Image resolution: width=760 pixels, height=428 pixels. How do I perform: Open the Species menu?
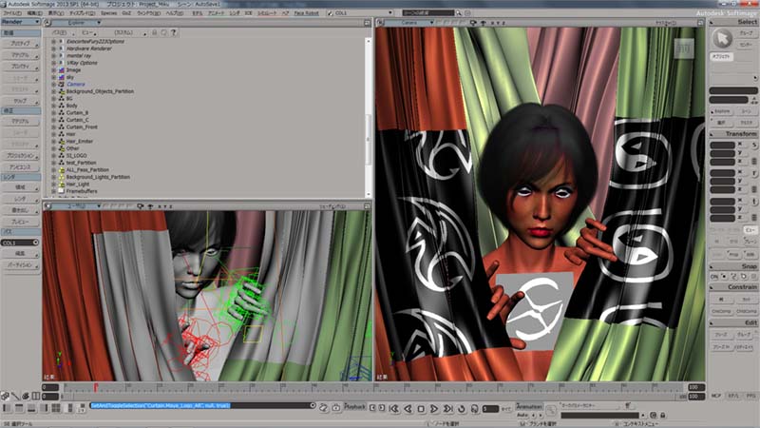[108, 13]
